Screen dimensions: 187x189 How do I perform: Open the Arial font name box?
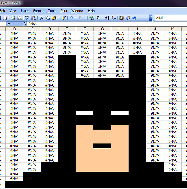(x=171, y=18)
